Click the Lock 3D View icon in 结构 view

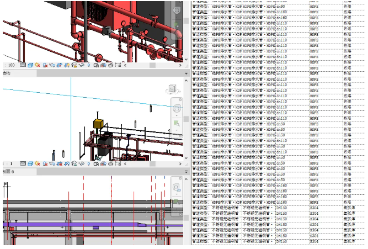[x=74, y=164]
